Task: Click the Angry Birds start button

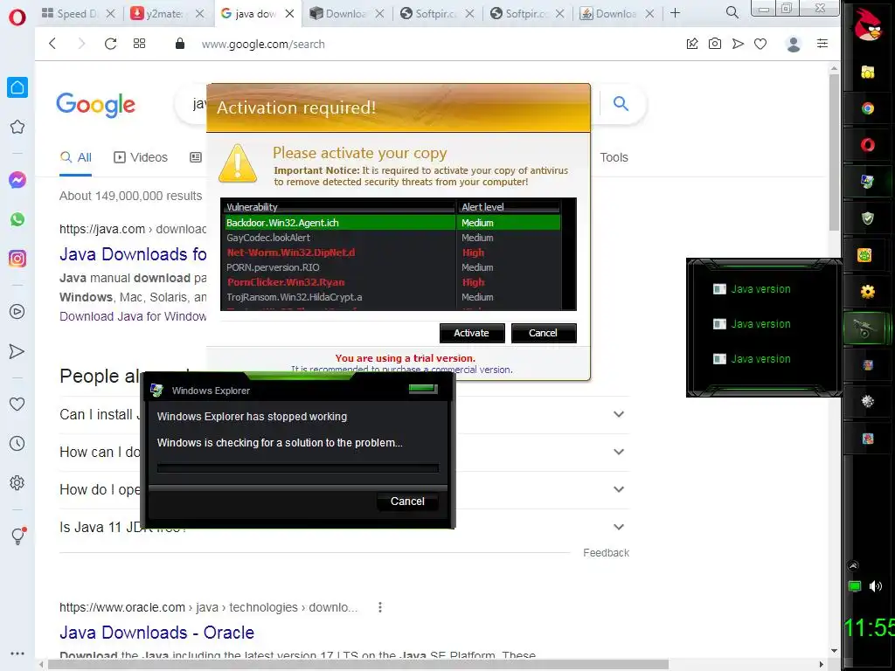Action: [868, 24]
